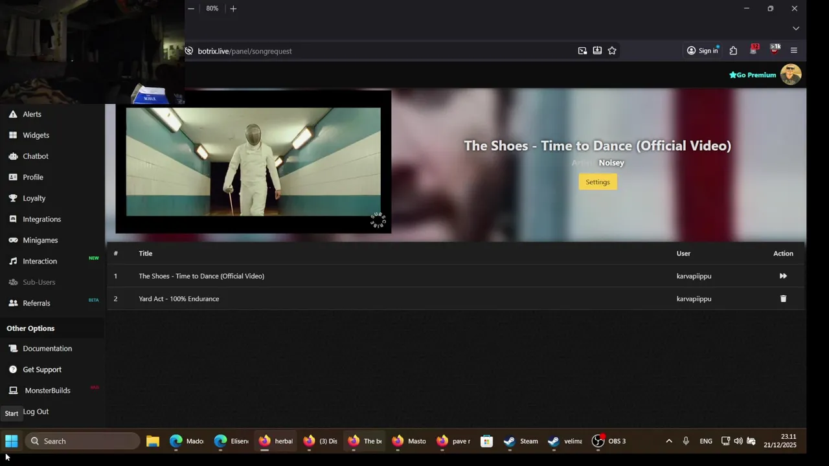The width and height of the screenshot is (829, 466).
Task: Open the Steam taskbar app
Action: [x=521, y=441]
